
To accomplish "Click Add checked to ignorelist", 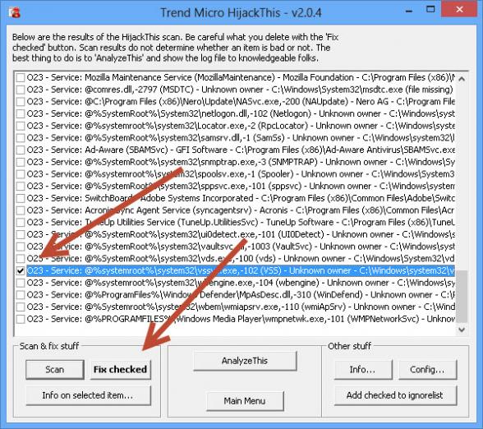I will tap(395, 395).
